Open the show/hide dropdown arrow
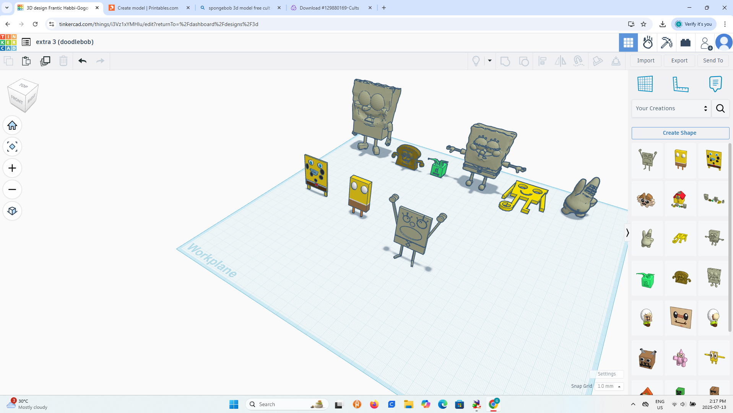This screenshot has width=733, height=413. tap(489, 61)
